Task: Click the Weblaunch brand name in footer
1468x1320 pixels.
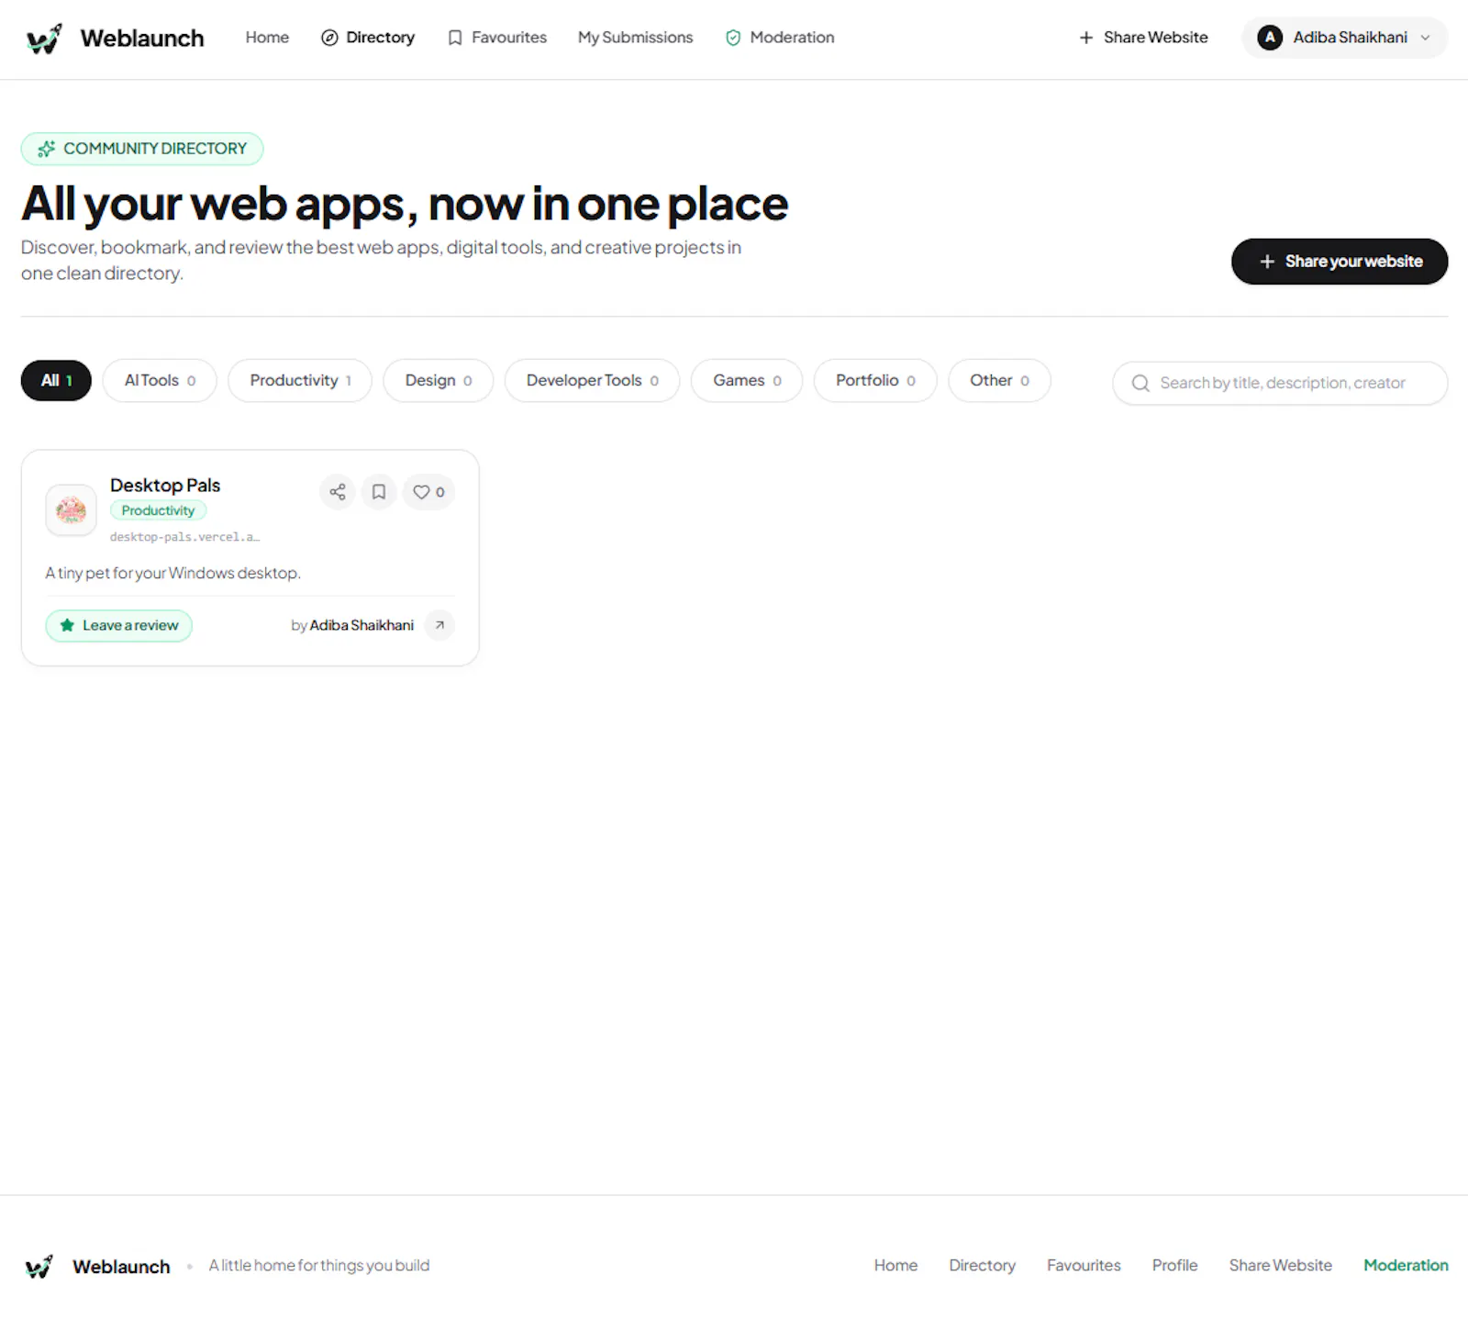Action: coord(121,1267)
